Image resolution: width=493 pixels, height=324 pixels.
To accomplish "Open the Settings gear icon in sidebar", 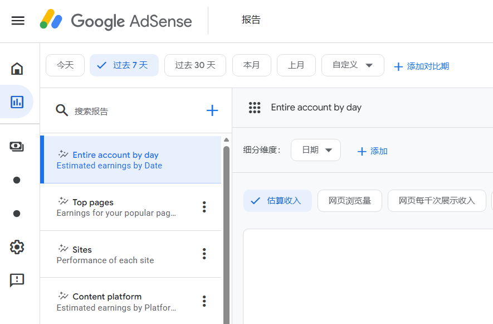I will (17, 246).
